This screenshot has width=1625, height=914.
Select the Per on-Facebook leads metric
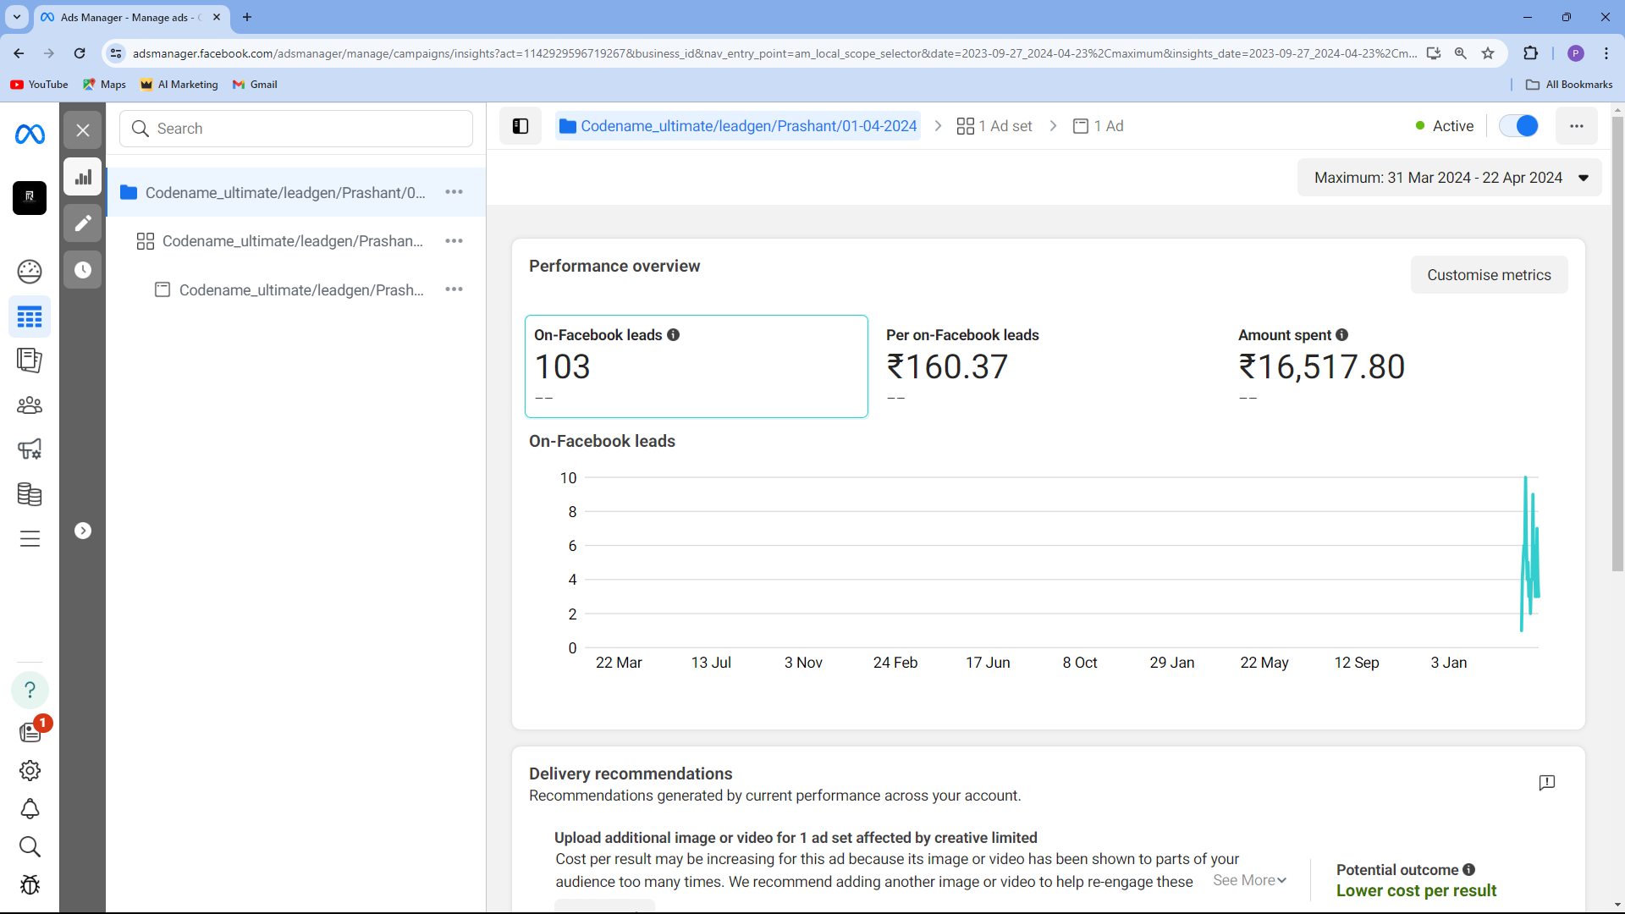tap(1049, 366)
